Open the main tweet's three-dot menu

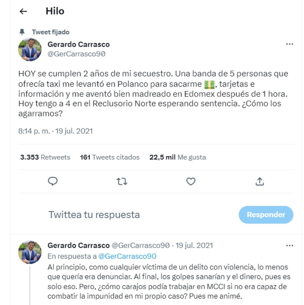pyautogui.click(x=290, y=44)
